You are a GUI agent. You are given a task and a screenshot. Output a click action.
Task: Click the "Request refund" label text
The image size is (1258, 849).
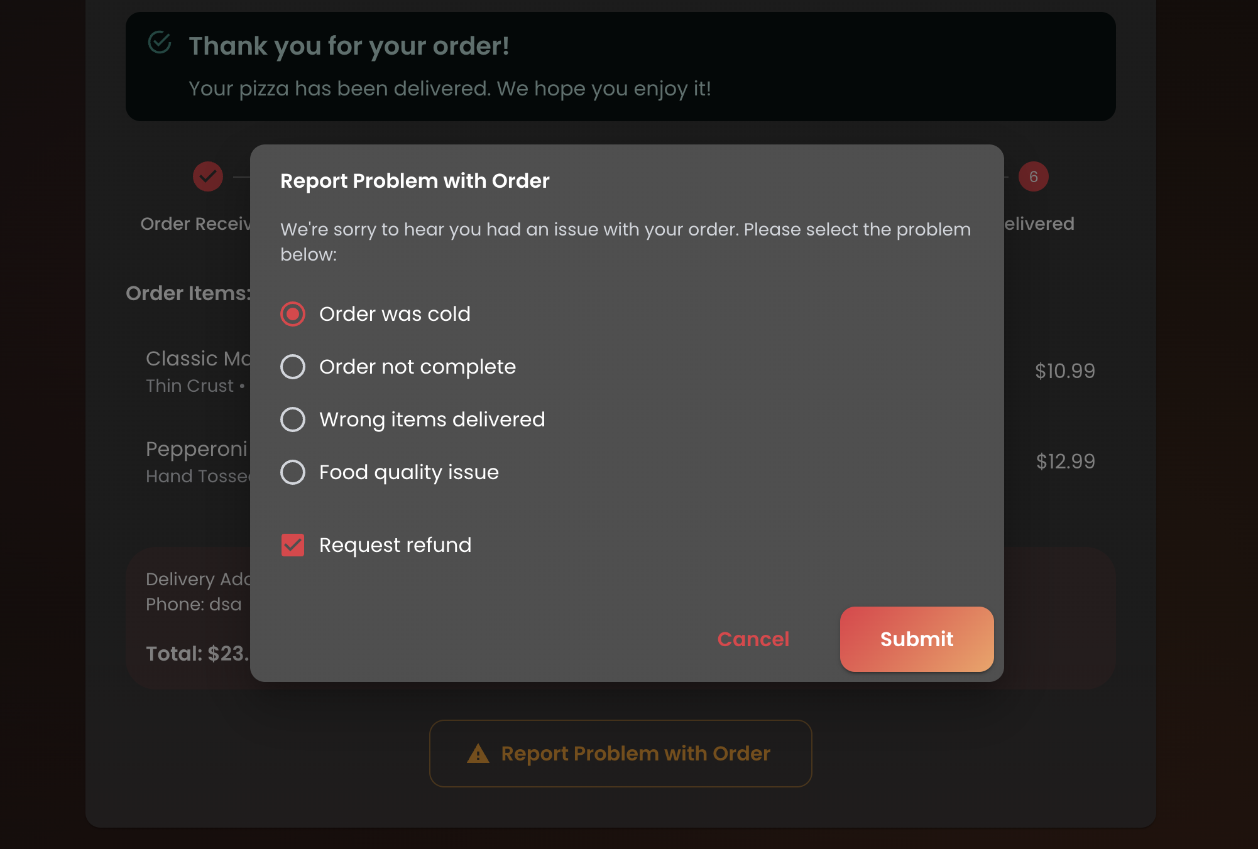(x=395, y=545)
